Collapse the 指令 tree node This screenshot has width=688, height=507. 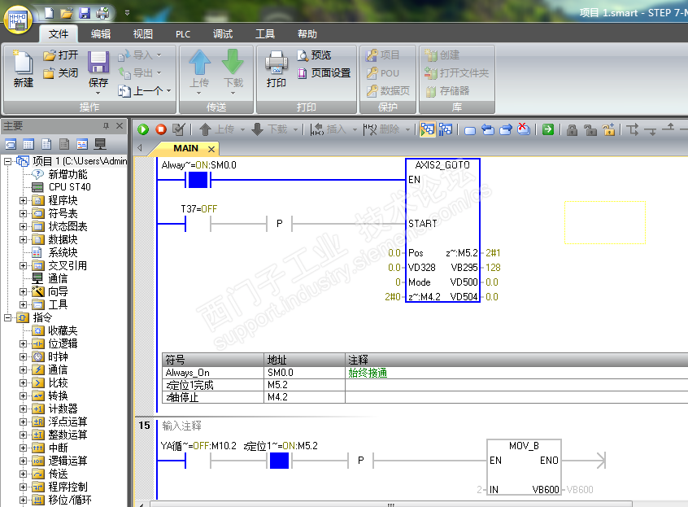click(8, 318)
